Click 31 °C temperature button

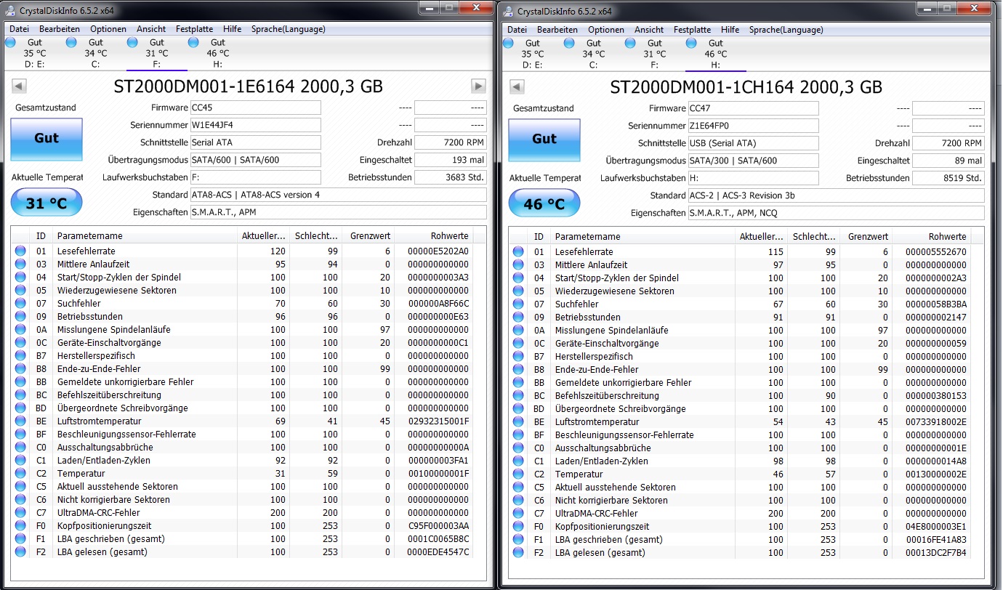47,203
